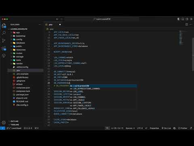Image resolution: width=194 pixels, height=146 pixels.
Task: Expand the public folder
Action: coord(19,46)
